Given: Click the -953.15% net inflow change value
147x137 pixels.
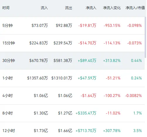Looking at the screenshot, I should click(112, 25).
